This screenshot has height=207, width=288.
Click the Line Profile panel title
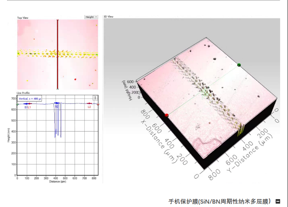(24, 93)
